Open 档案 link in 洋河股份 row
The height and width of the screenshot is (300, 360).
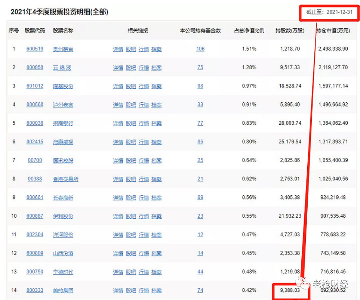click(157, 235)
